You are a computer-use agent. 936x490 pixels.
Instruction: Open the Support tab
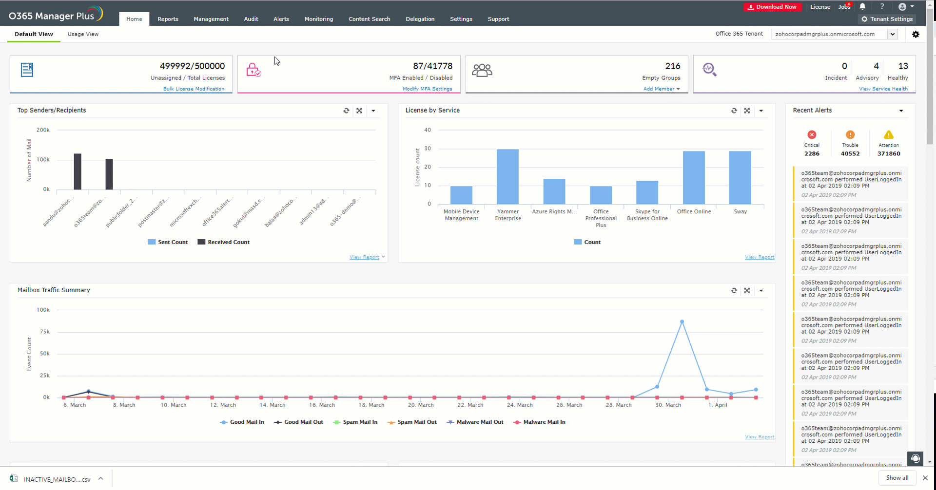click(x=498, y=19)
